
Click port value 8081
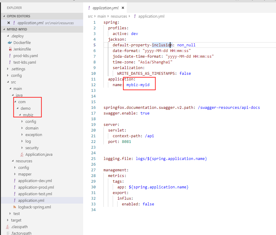(126, 141)
